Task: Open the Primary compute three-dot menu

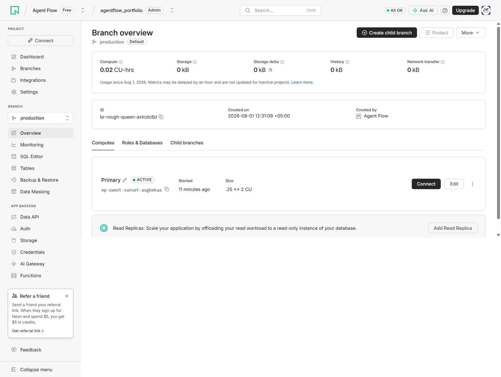Action: 473,184
